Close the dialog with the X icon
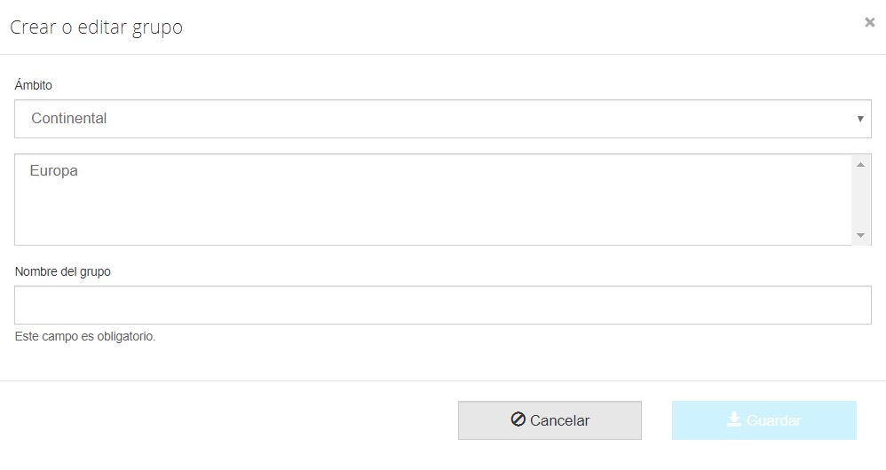The height and width of the screenshot is (470, 886). pyautogui.click(x=870, y=23)
